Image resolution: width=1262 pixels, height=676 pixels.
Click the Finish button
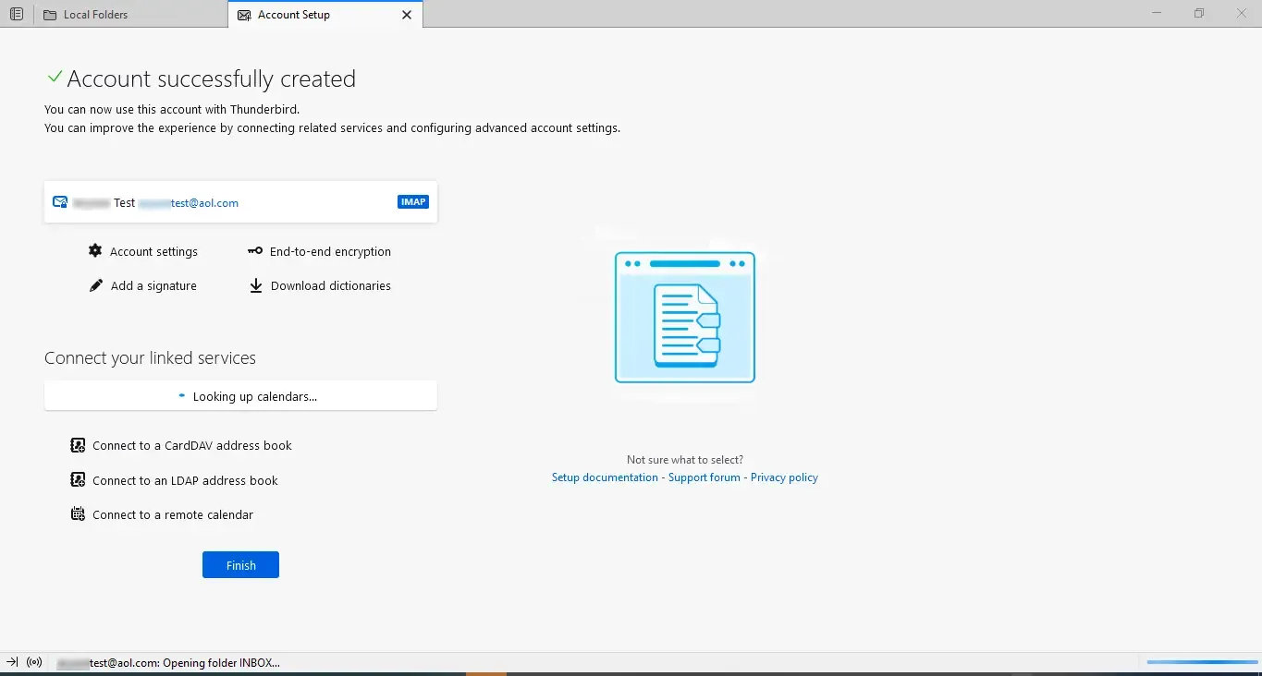tap(240, 565)
